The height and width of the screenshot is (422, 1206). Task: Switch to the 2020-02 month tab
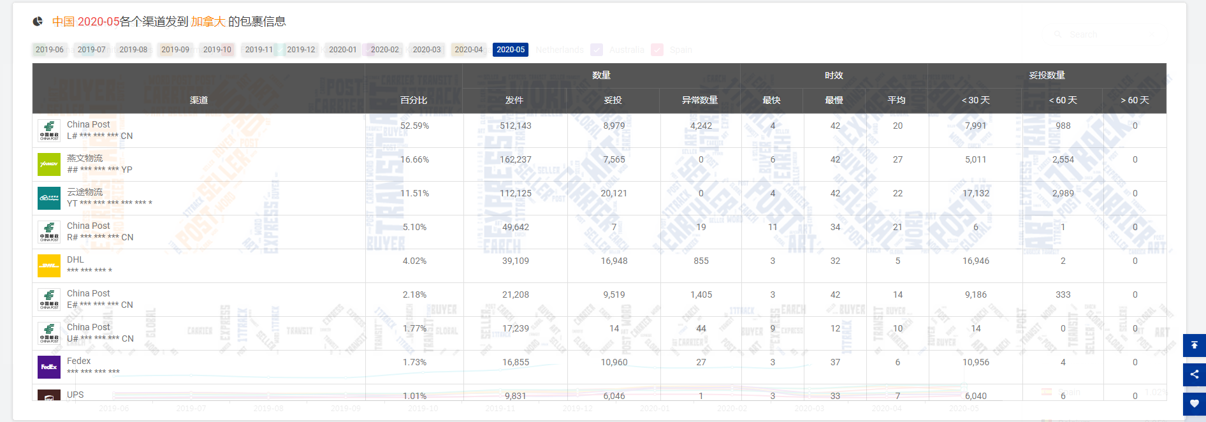[385, 50]
